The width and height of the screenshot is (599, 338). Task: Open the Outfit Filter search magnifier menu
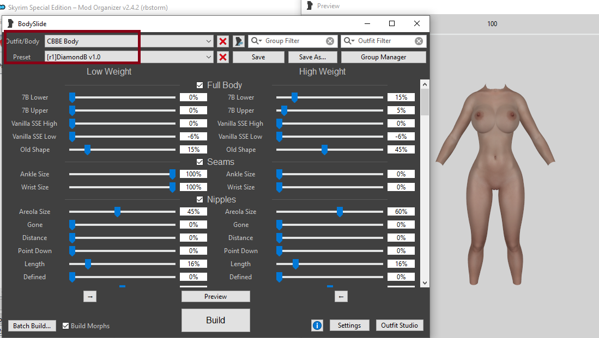click(x=349, y=41)
